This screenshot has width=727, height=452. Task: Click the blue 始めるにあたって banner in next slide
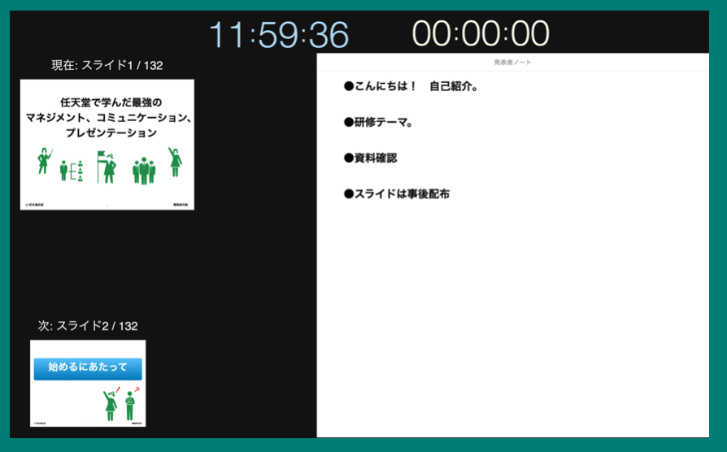coord(88,368)
